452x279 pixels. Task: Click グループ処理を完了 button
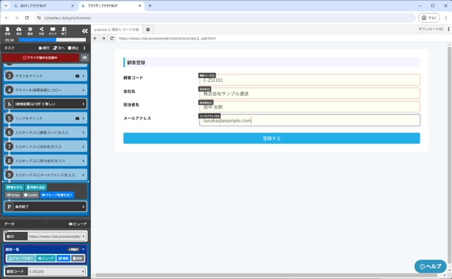click(57, 194)
